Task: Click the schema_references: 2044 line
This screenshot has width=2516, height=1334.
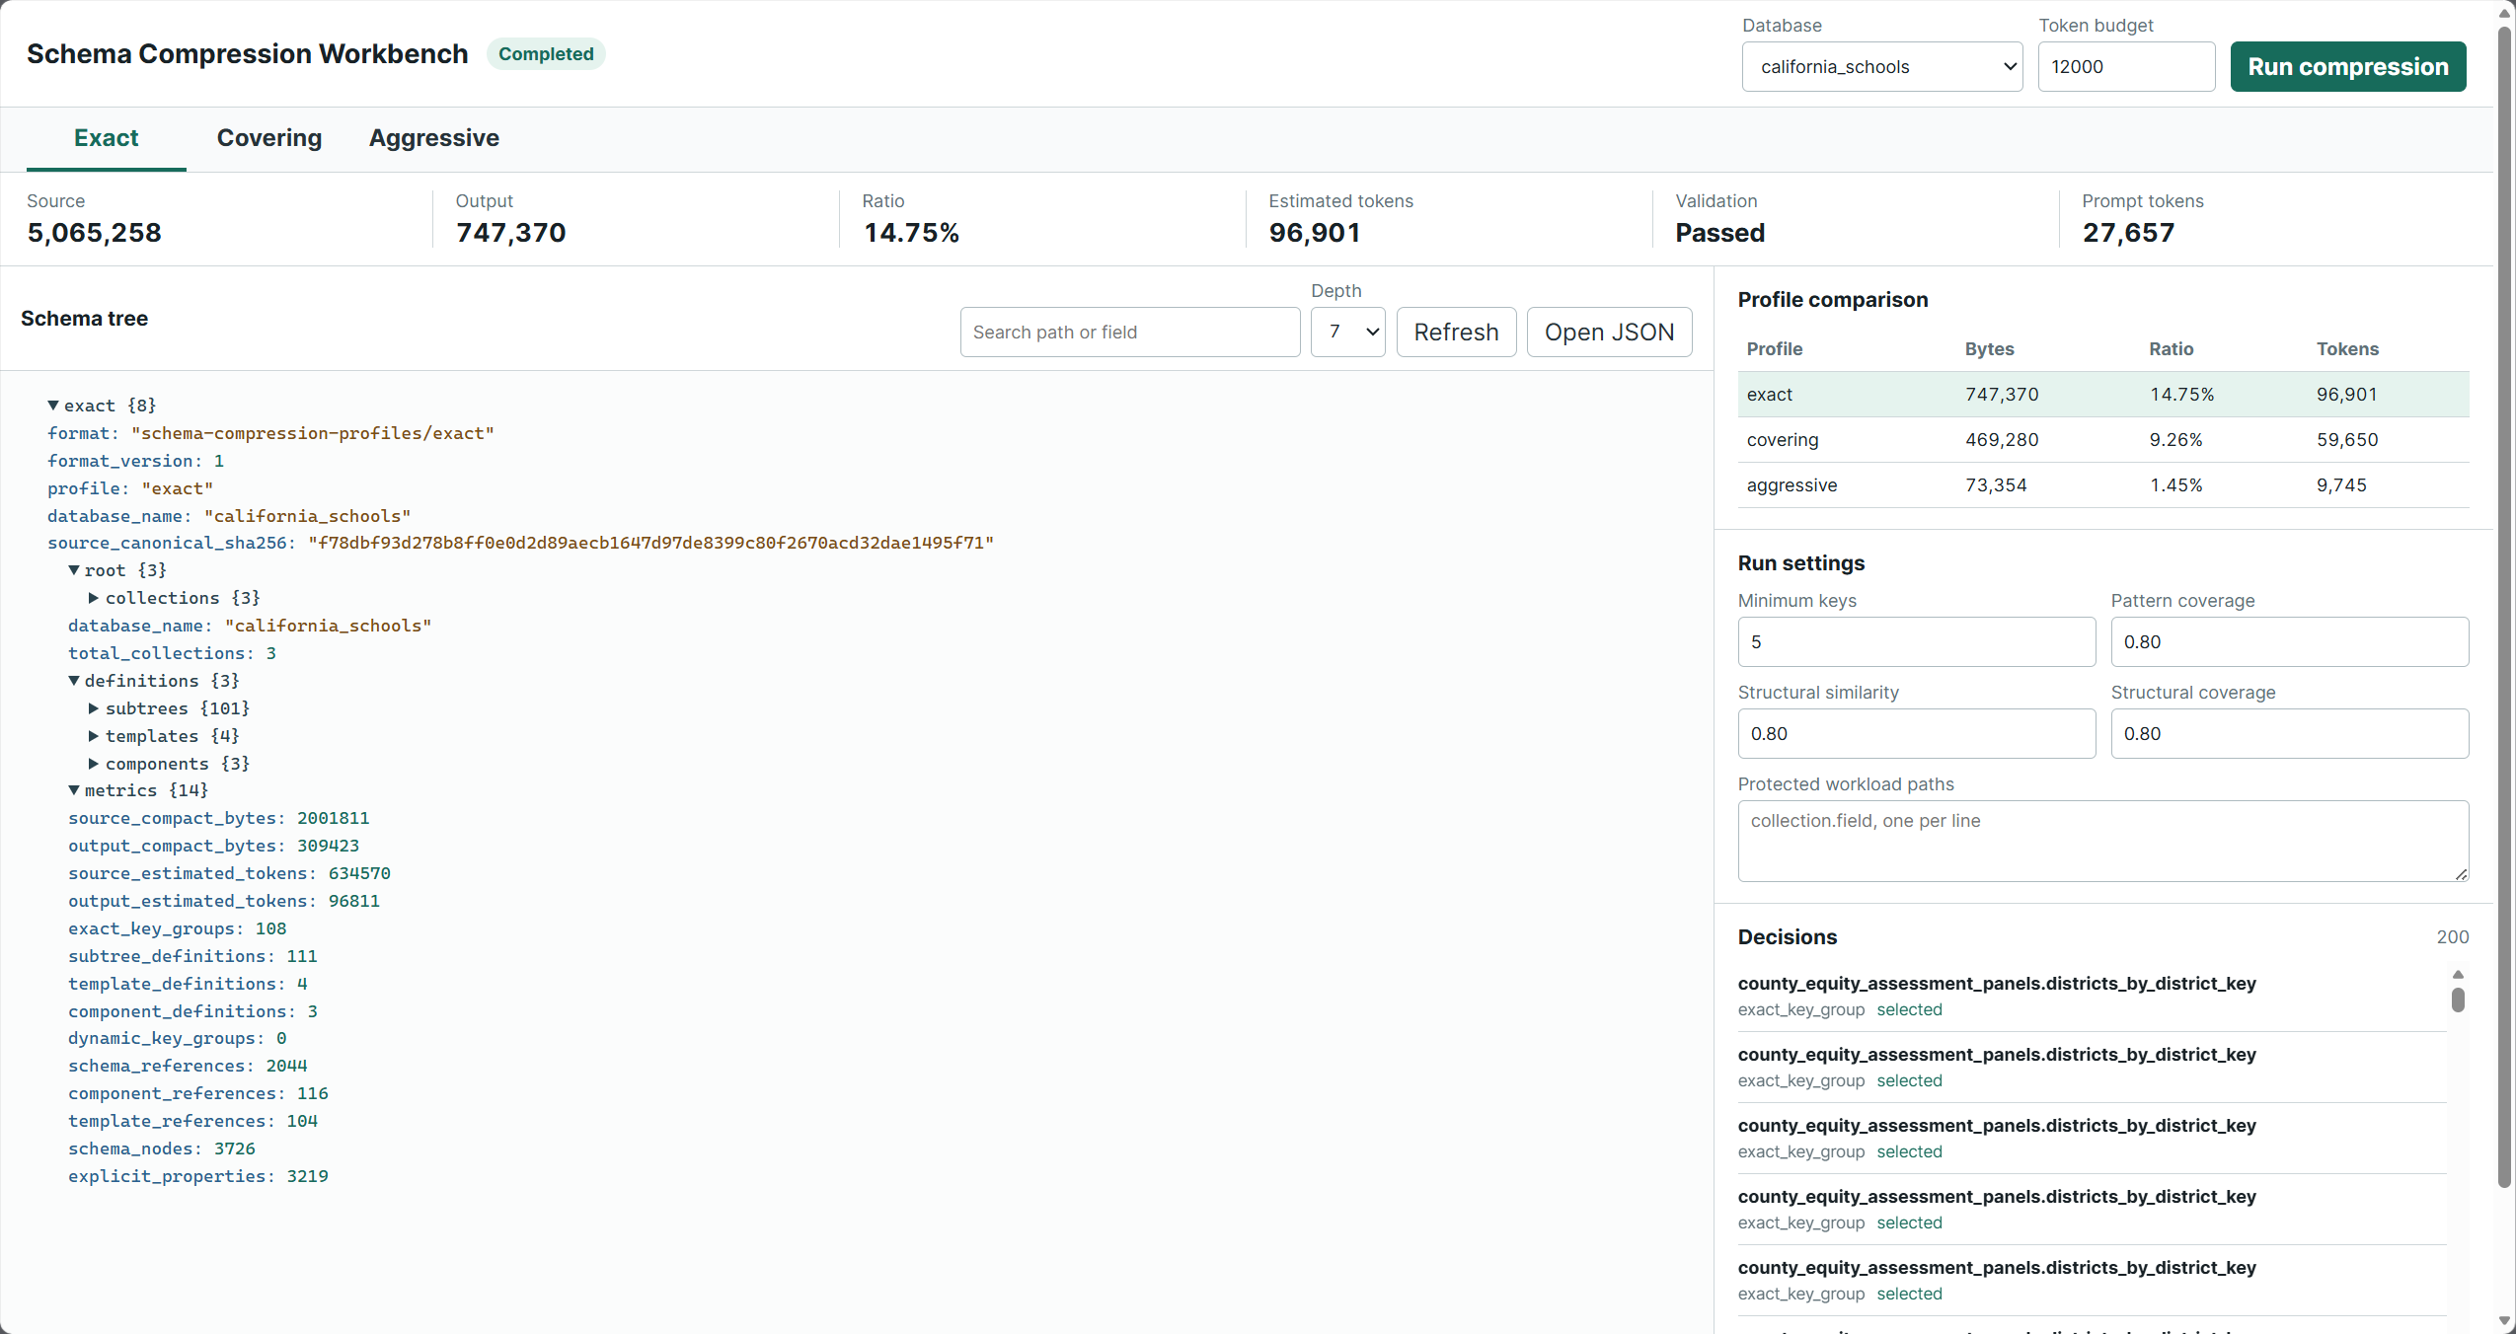Action: [188, 1066]
